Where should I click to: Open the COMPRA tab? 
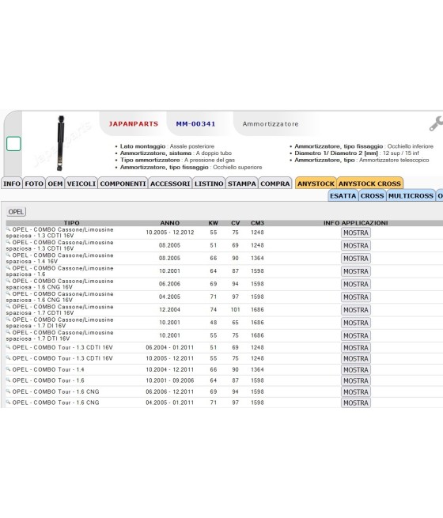(275, 183)
